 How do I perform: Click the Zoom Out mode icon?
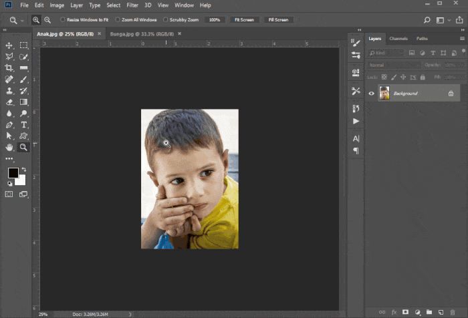pos(47,20)
